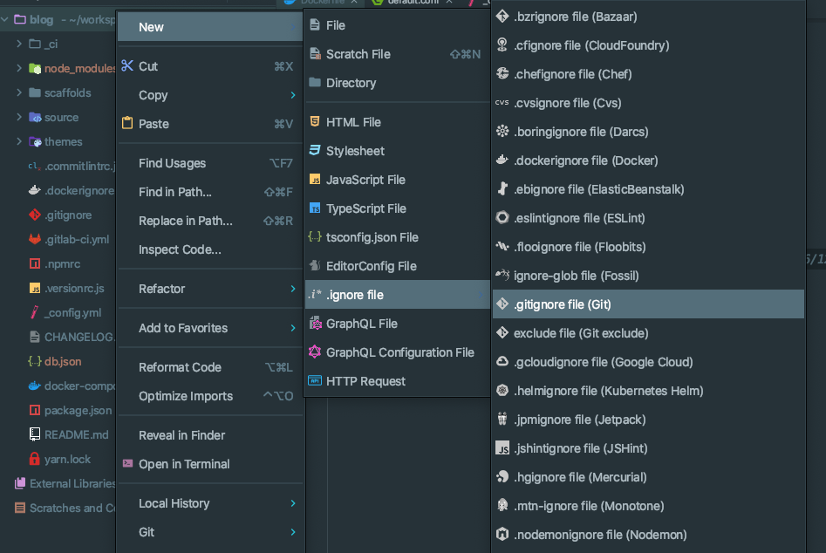Click the Floobits .flooignore icon
Screen dimensions: 826x553
[x=502, y=247]
